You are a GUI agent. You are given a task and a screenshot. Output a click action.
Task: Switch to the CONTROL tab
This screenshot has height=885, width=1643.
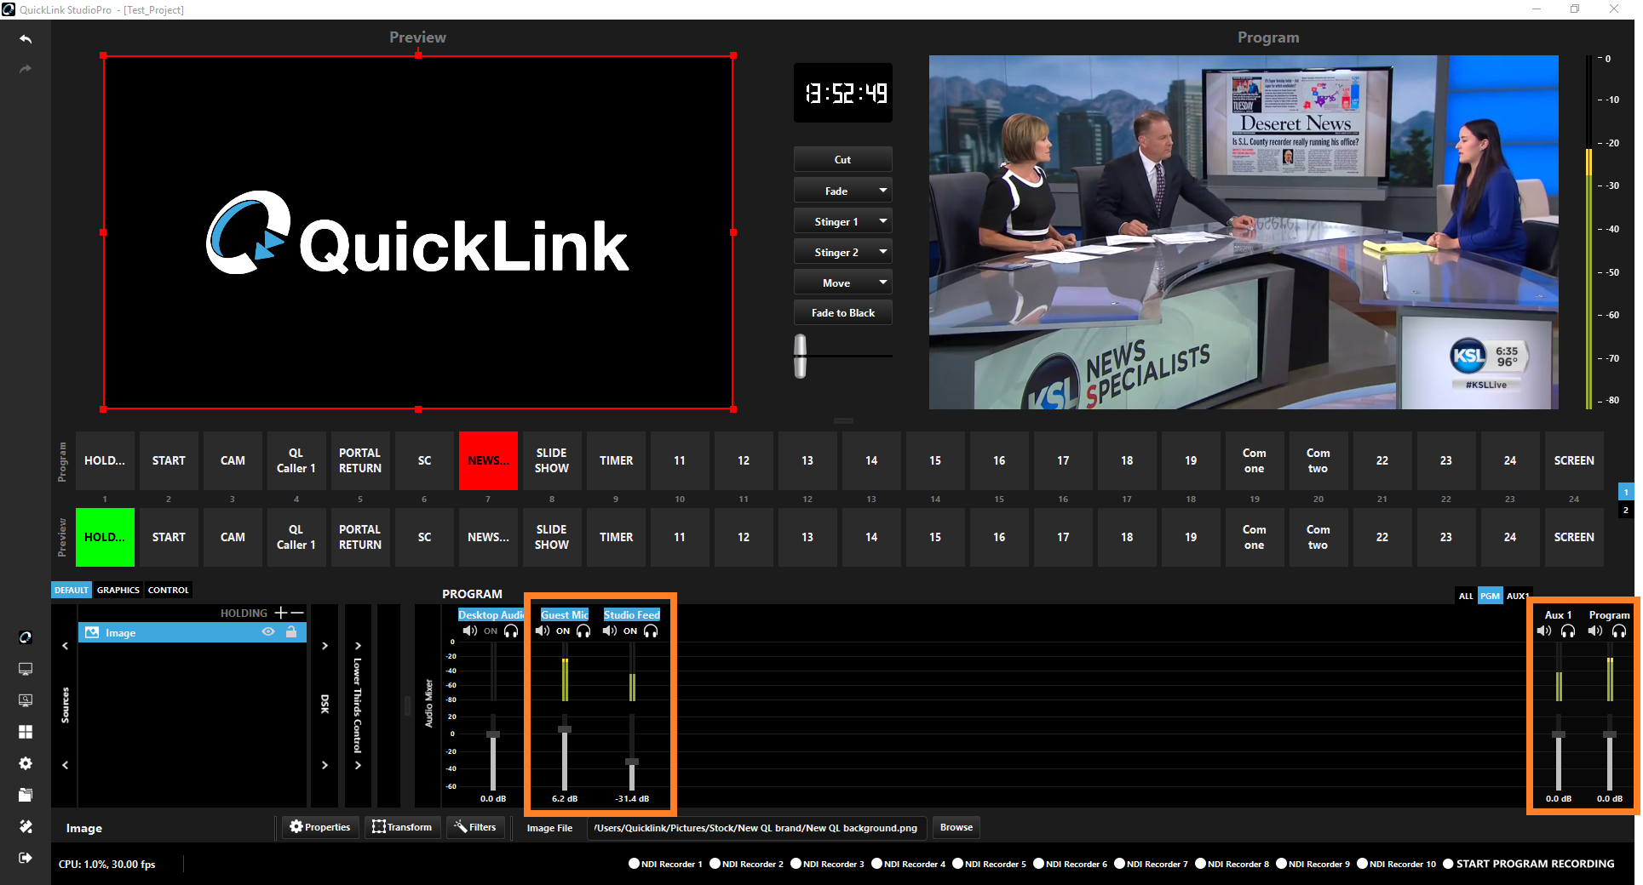tap(169, 590)
